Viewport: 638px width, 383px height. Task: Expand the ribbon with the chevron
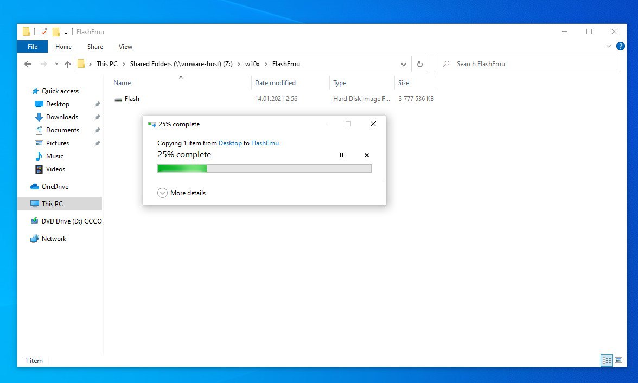pos(608,47)
